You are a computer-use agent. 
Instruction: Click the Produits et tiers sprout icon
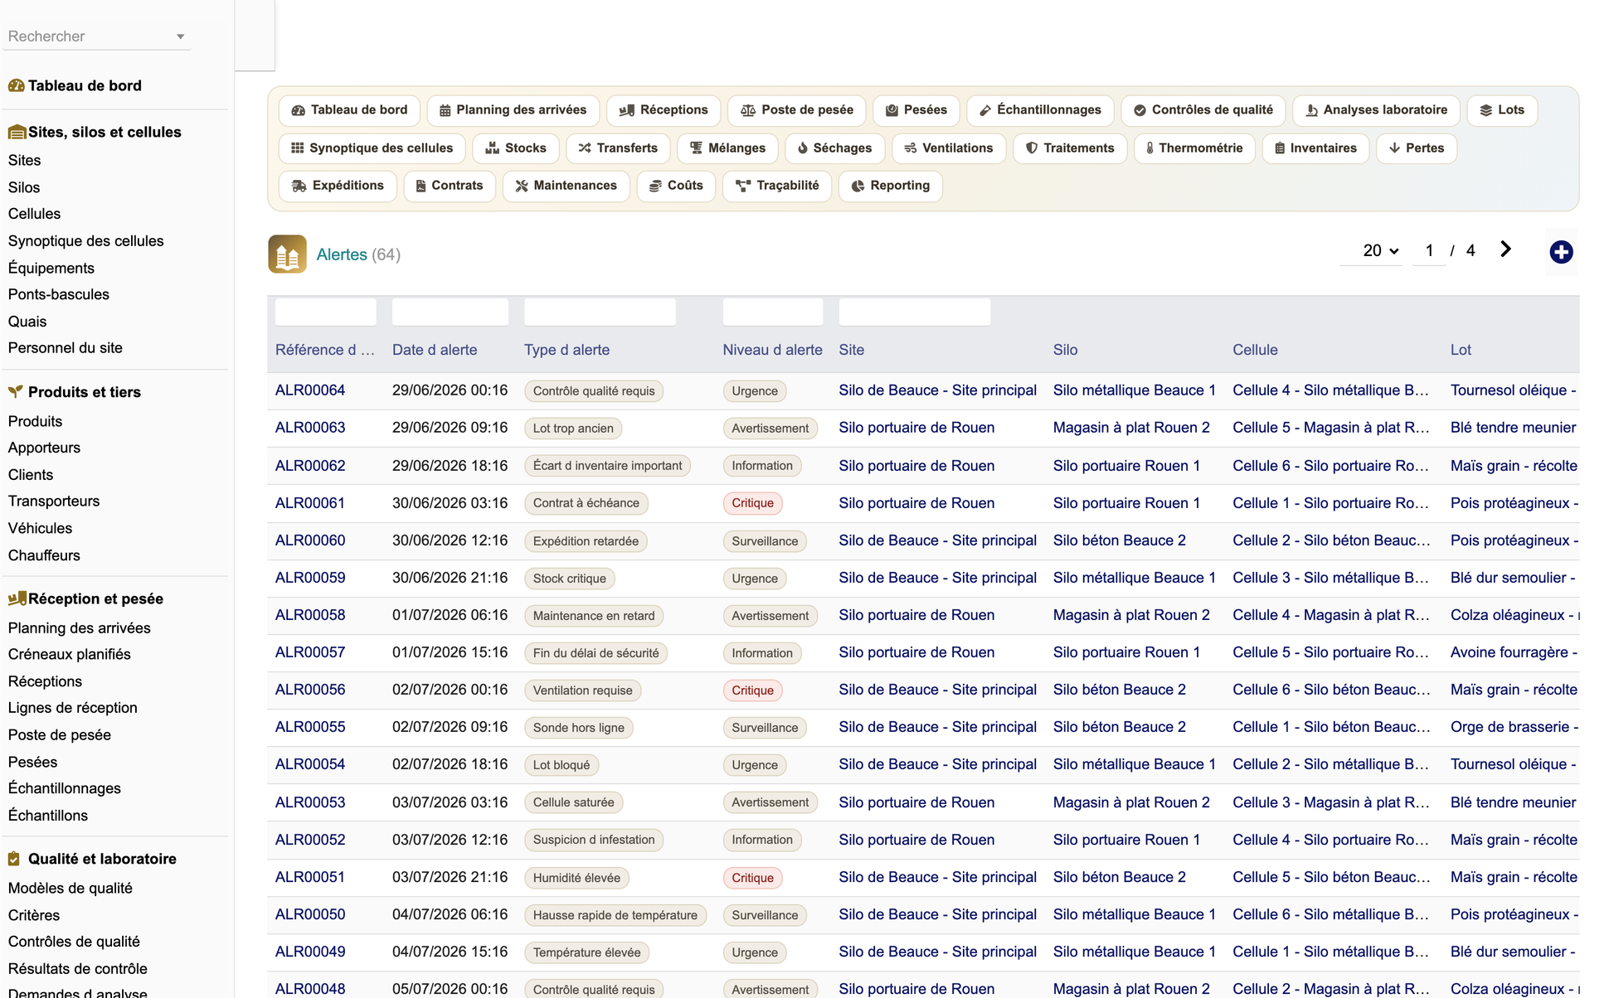point(16,391)
